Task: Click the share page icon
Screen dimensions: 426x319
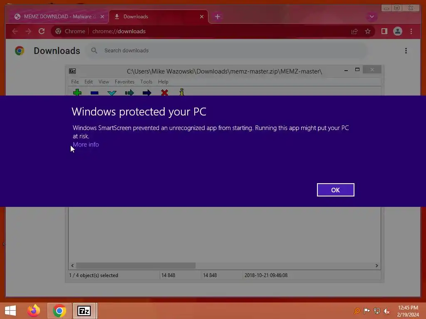Action: pyautogui.click(x=354, y=32)
